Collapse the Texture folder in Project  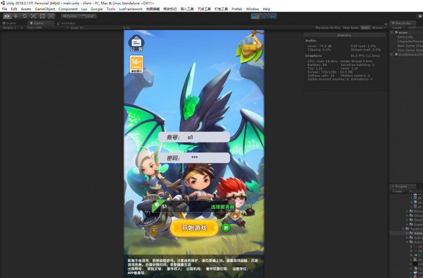pyautogui.click(x=404, y=229)
